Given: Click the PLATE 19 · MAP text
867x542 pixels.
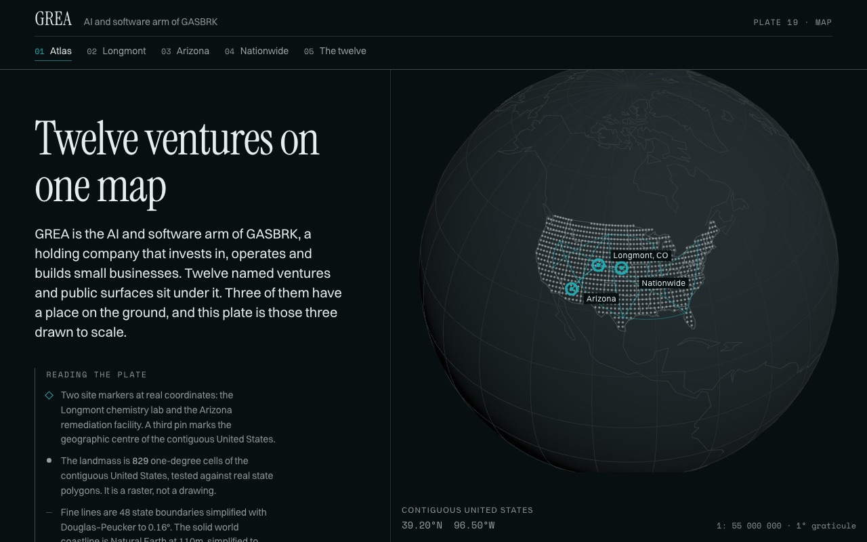Looking at the screenshot, I should 792,22.
